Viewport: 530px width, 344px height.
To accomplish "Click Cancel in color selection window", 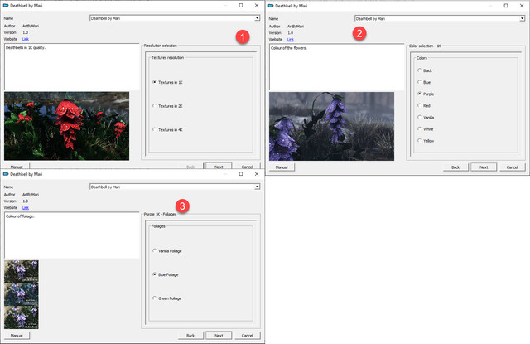I will point(512,167).
